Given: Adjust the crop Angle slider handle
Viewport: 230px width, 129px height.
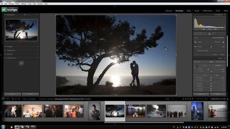Looking at the screenshot, I should (x=211, y=47).
